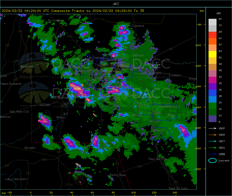Click the blue VBBB arrow legend icon
The height and width of the screenshot is (196, 232).
[x=212, y=154]
